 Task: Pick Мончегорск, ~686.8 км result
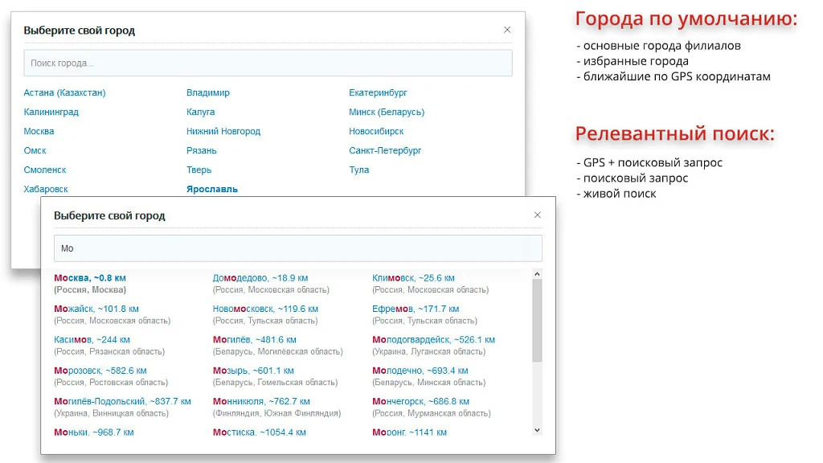coord(421,402)
